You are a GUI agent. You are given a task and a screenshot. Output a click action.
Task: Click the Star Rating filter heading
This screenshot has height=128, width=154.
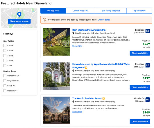[9, 41]
